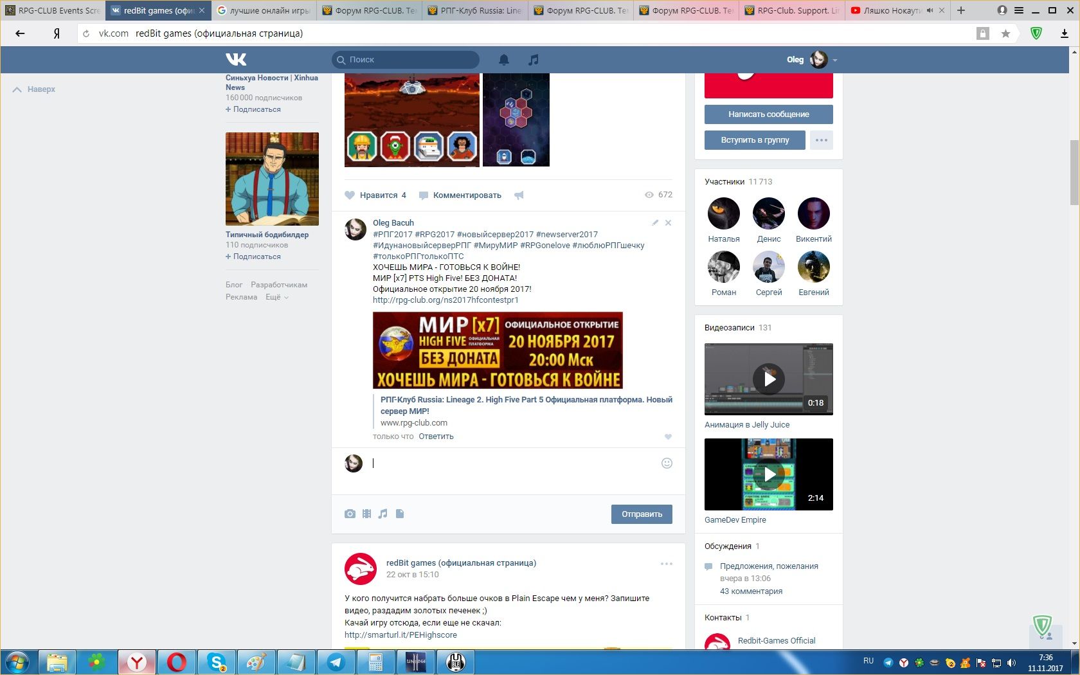Switch to RPG-Club. Support tab
Screen dimensions: 1080x675
pyautogui.click(x=792, y=10)
